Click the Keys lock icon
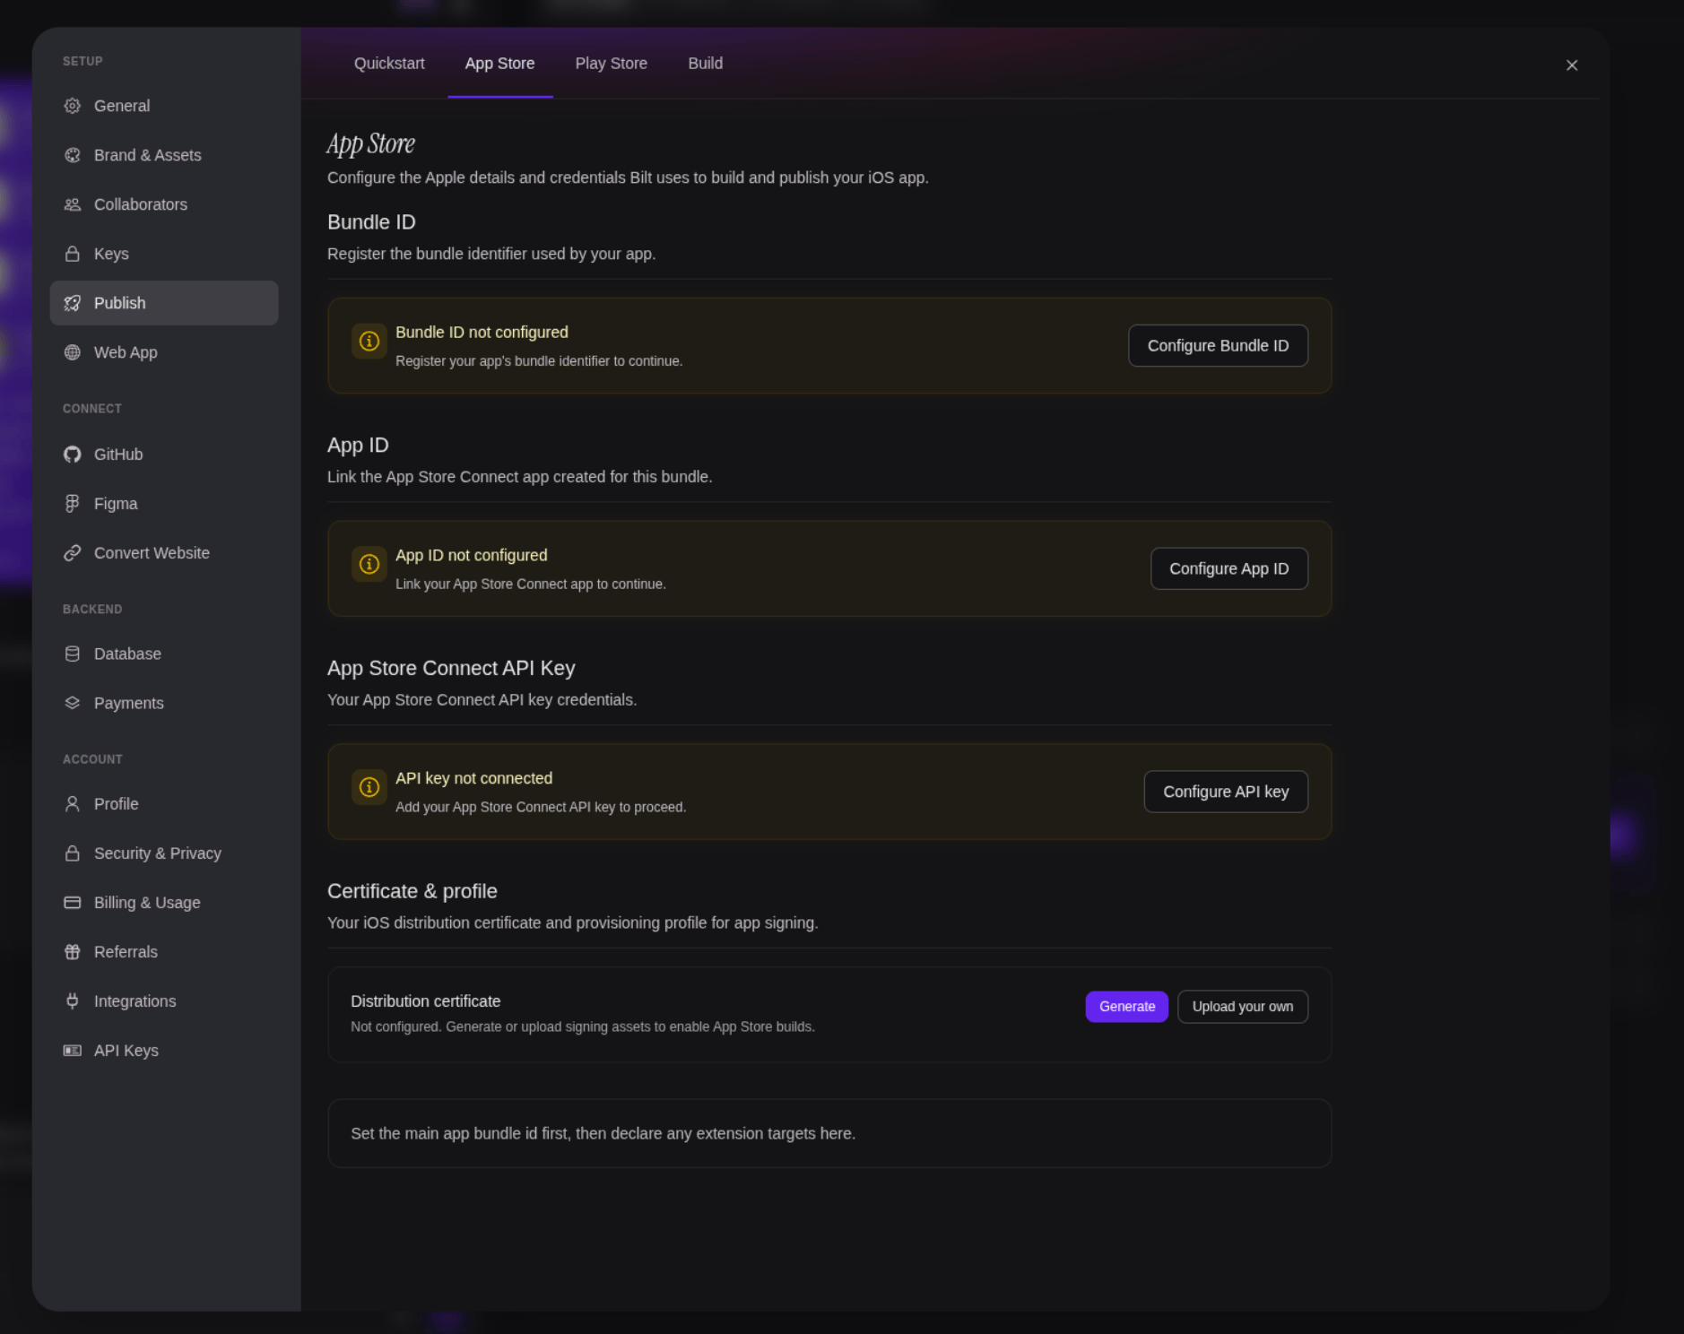This screenshot has height=1334, width=1684. (x=73, y=254)
